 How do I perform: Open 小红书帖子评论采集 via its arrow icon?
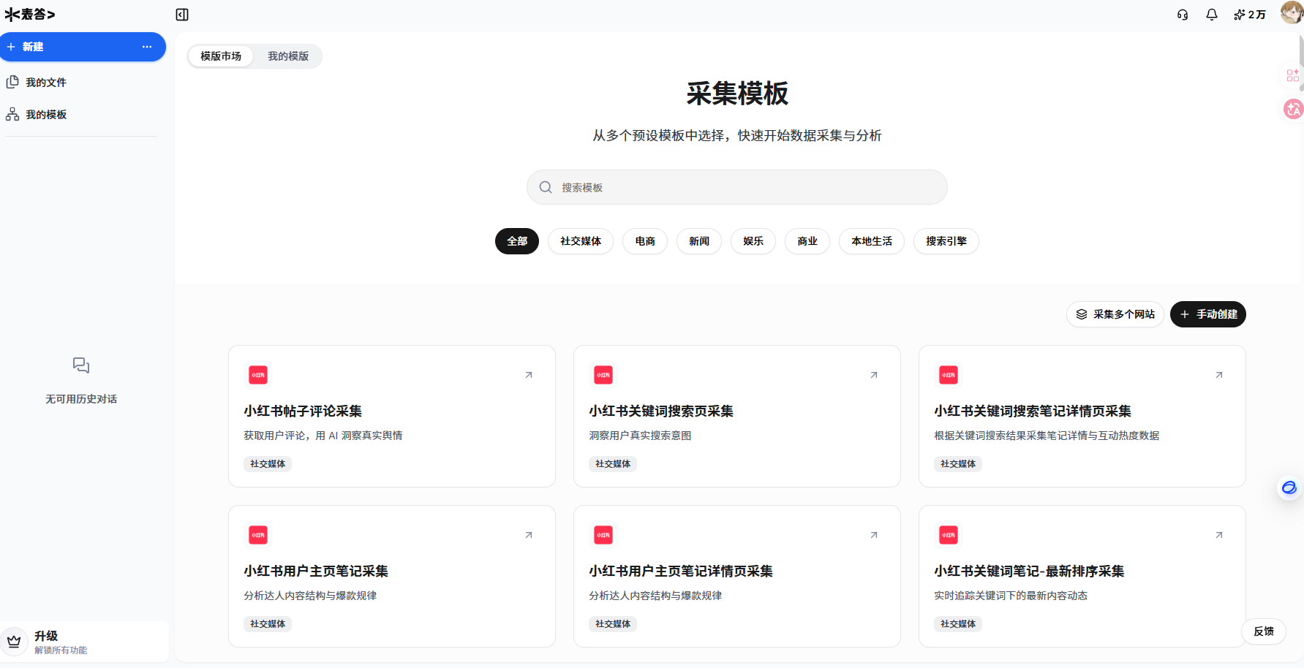click(x=528, y=374)
